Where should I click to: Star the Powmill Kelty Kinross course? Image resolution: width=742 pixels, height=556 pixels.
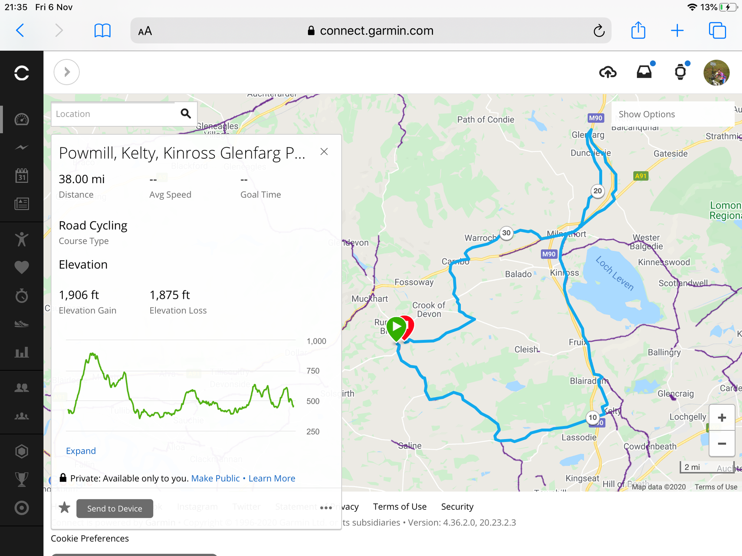65,508
